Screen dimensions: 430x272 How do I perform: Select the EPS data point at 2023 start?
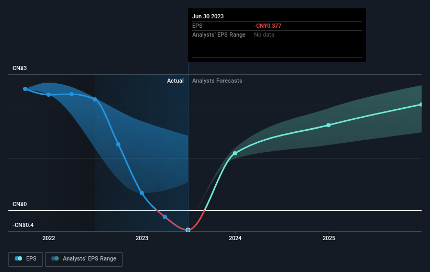click(142, 193)
